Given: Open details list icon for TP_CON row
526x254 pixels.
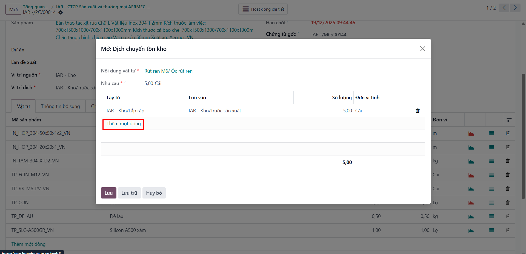Looking at the screenshot, I should [x=491, y=203].
